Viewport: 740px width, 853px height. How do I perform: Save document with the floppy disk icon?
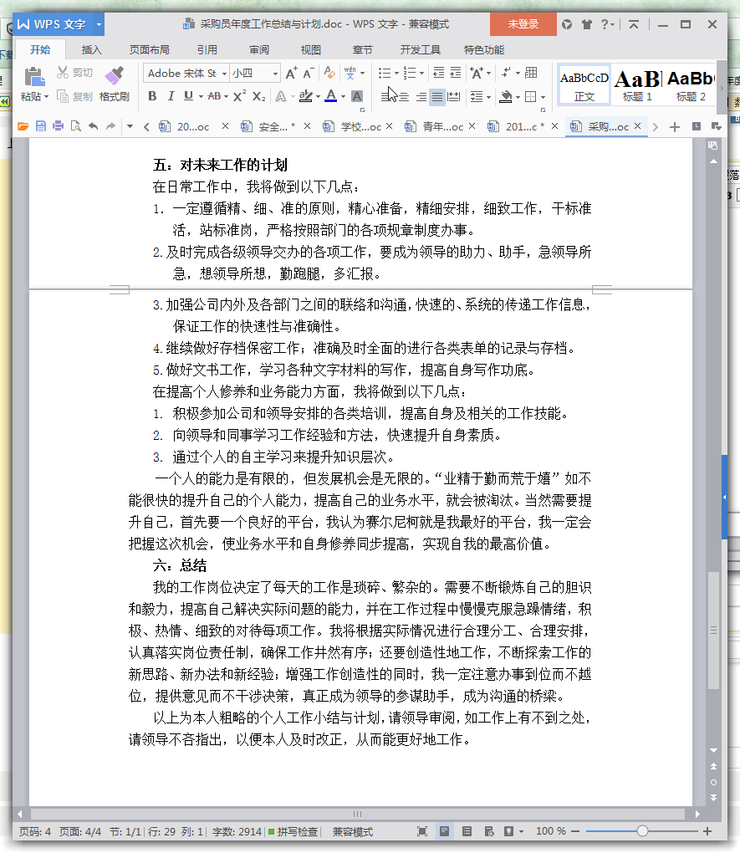pyautogui.click(x=41, y=126)
